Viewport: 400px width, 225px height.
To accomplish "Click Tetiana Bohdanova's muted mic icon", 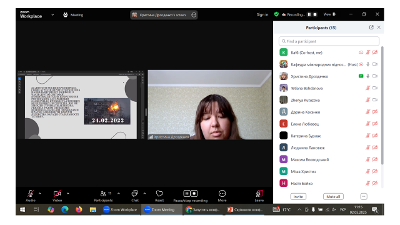I will 367,88.
